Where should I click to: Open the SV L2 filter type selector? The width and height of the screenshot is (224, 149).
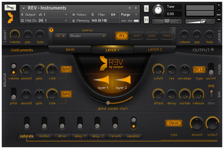pos(199,70)
